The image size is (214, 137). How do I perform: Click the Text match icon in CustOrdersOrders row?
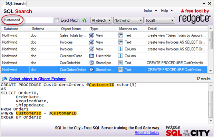click(x=120, y=69)
